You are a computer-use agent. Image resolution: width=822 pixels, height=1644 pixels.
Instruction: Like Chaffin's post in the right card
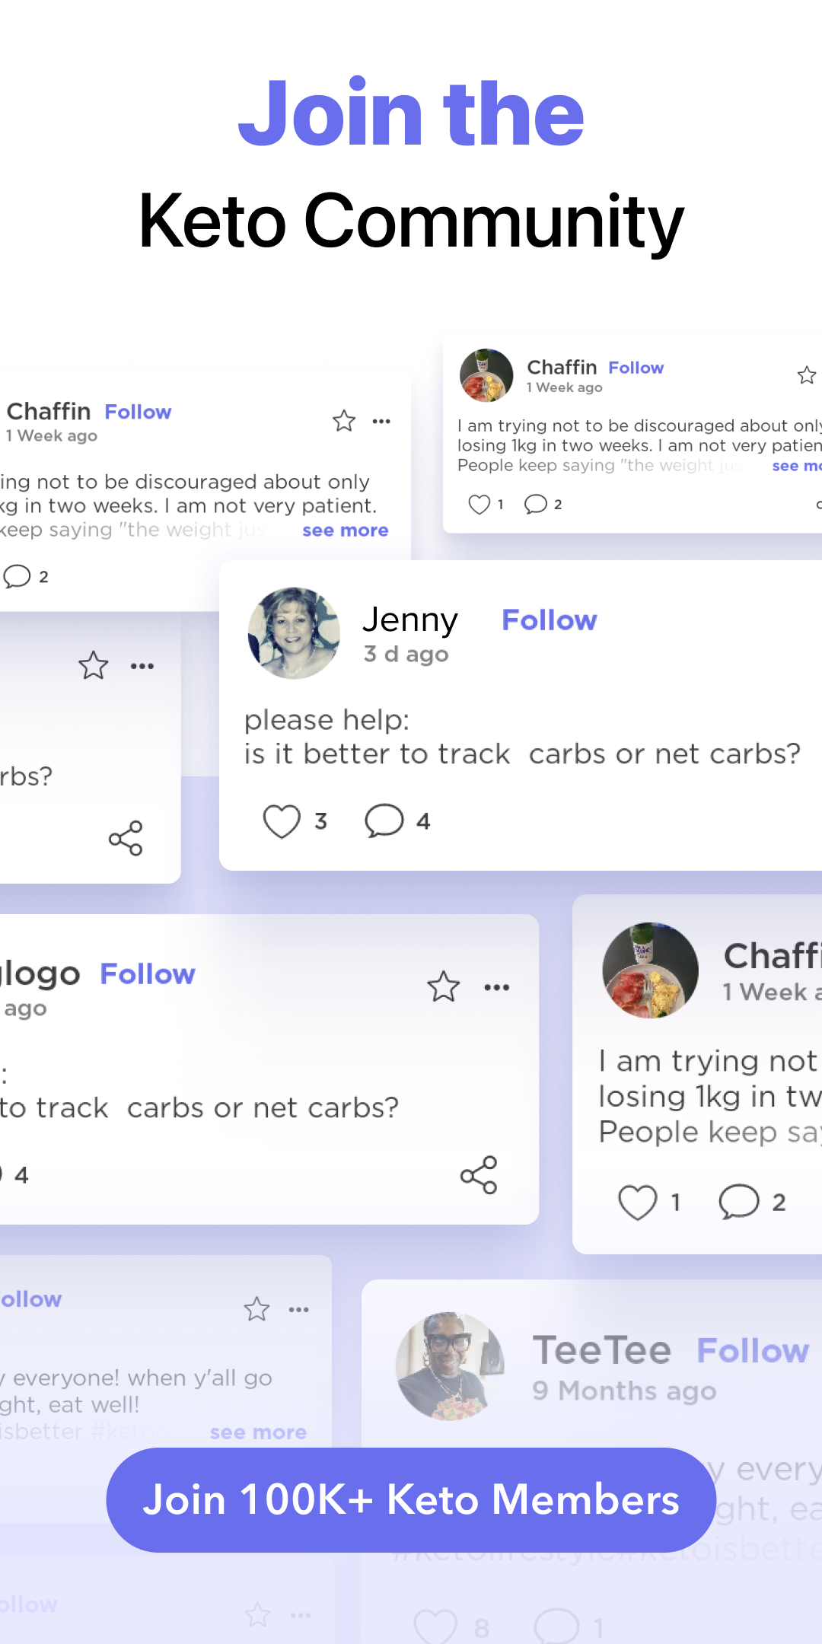[x=639, y=1202]
